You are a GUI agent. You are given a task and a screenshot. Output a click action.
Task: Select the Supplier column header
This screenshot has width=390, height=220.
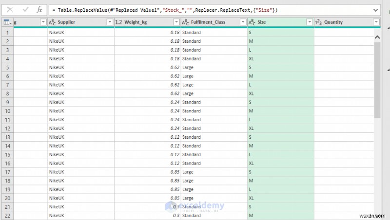point(81,22)
